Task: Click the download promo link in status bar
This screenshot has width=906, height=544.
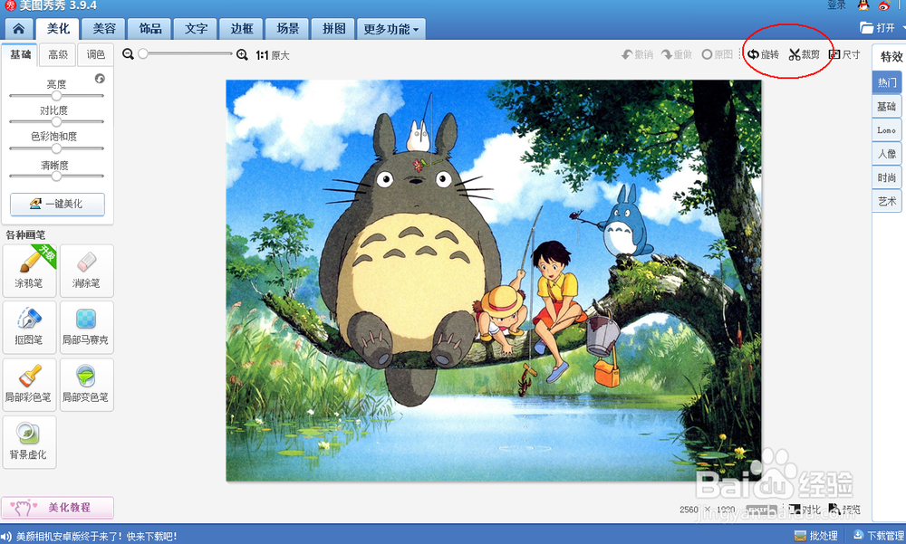Action: pos(97,537)
